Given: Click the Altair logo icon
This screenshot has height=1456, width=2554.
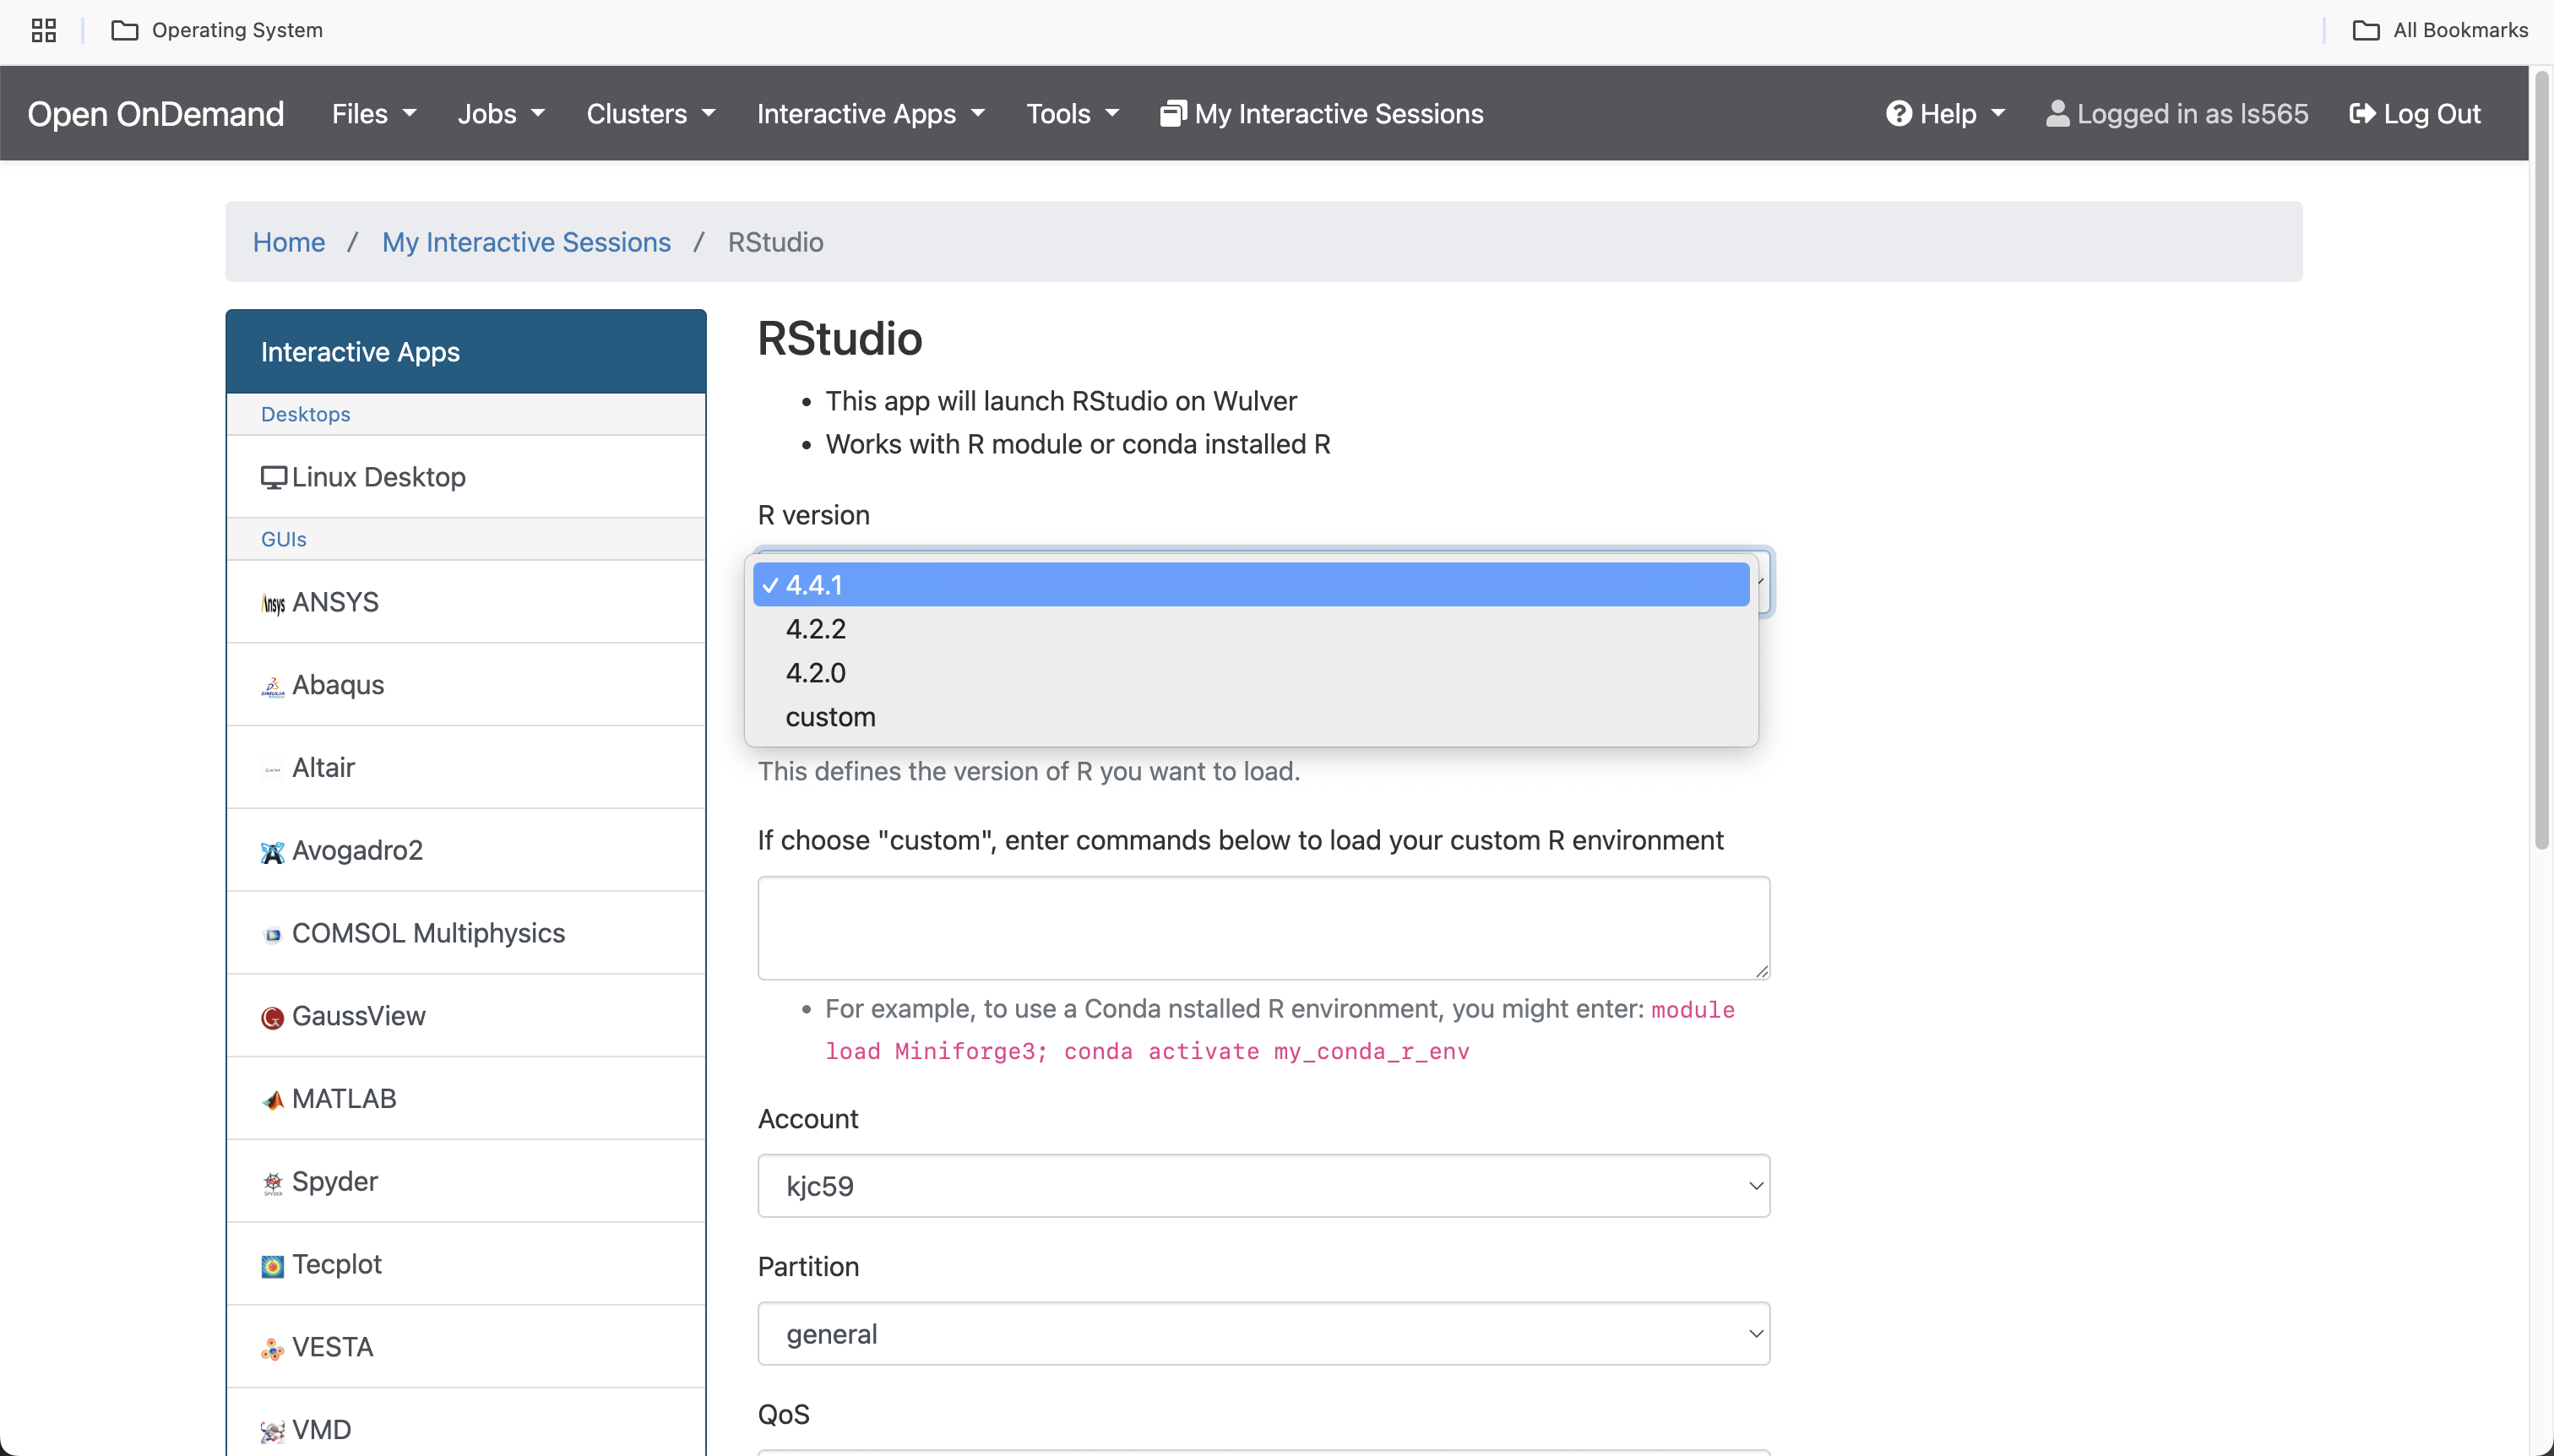Looking at the screenshot, I should click(273, 769).
